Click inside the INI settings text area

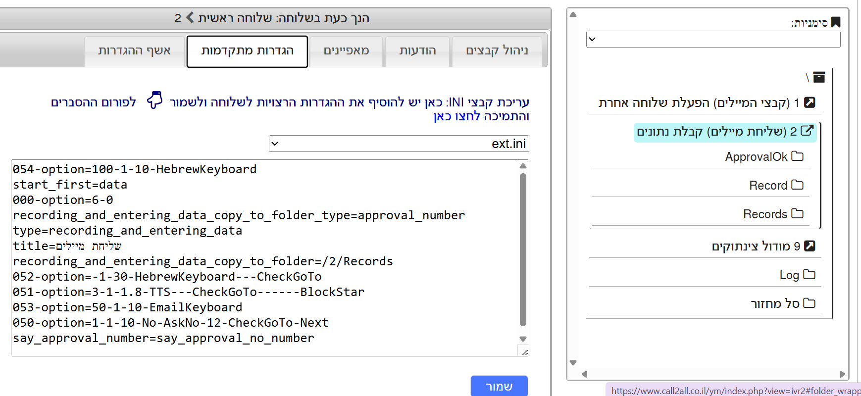(x=262, y=257)
